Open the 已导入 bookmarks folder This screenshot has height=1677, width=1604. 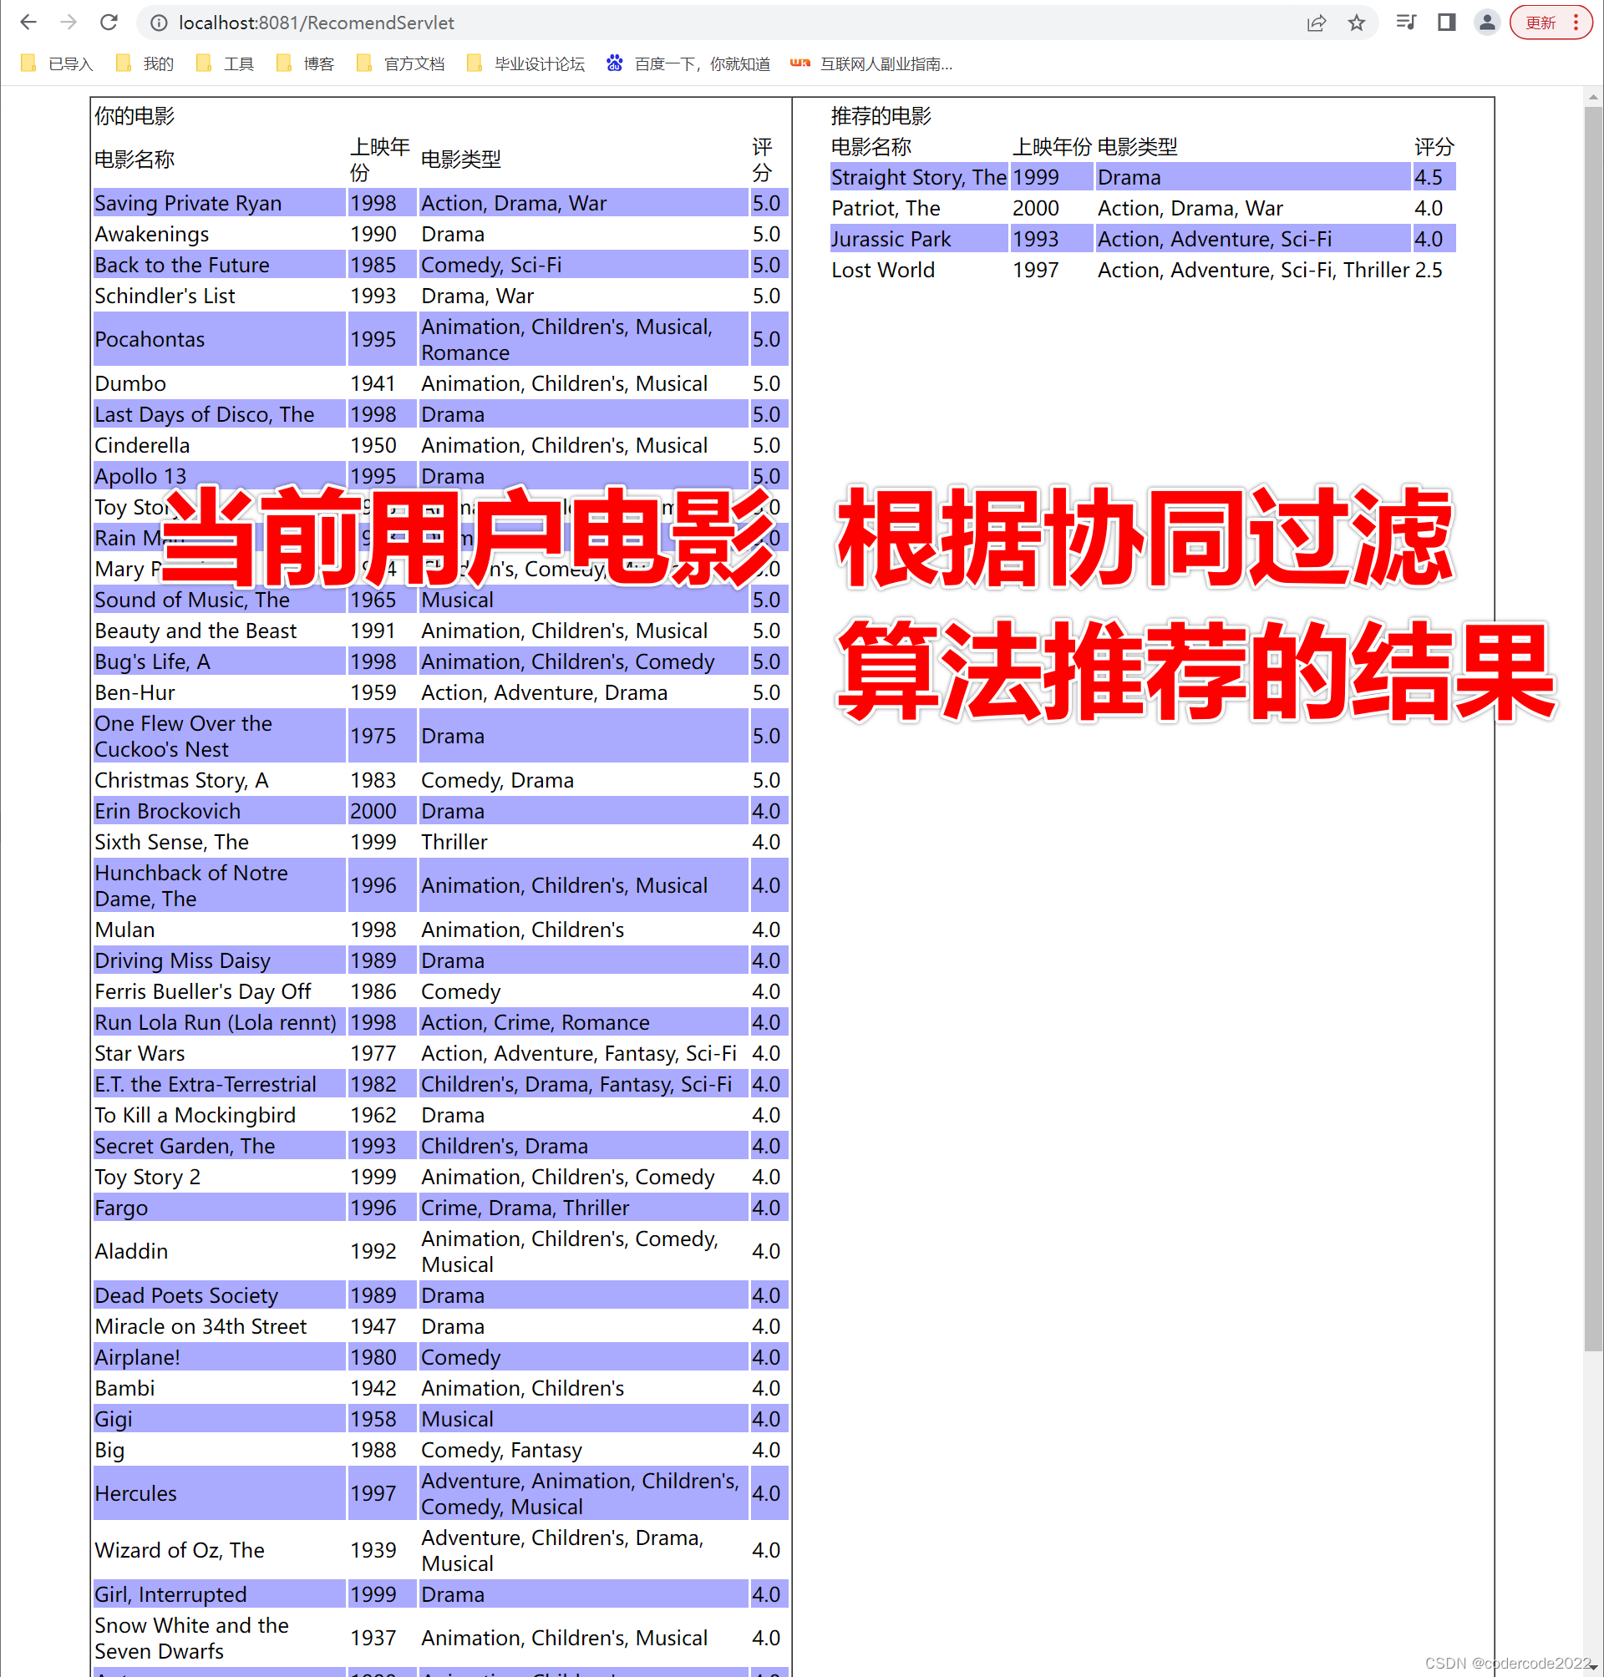coord(71,63)
